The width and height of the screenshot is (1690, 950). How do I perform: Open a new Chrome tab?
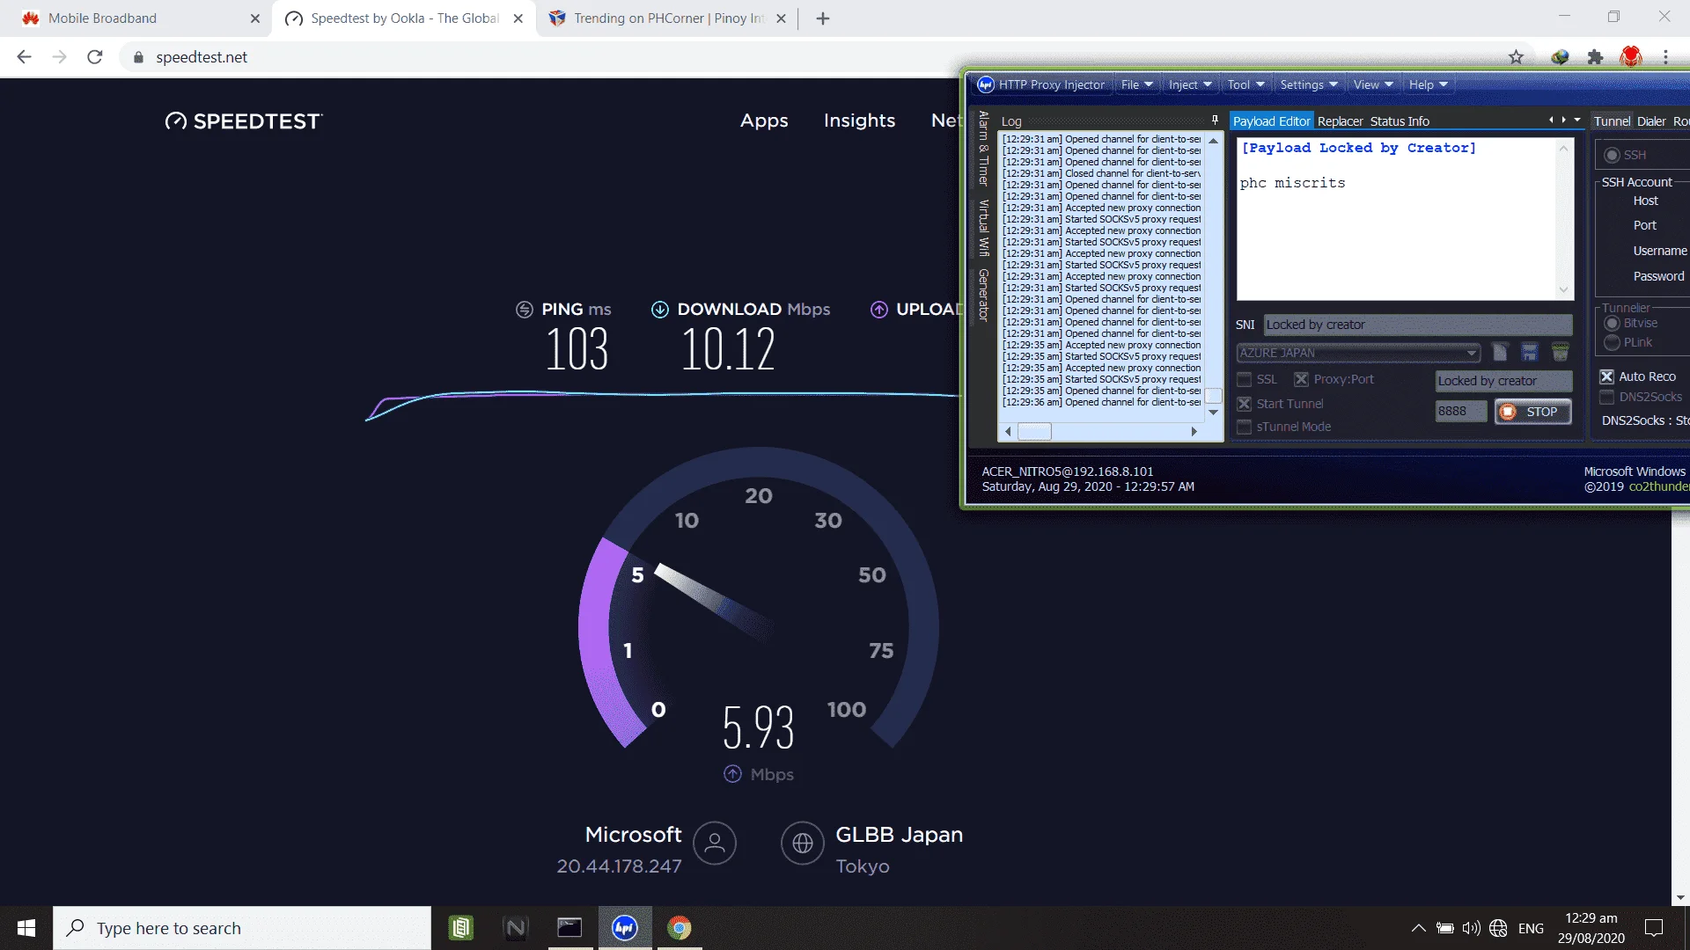tap(823, 18)
